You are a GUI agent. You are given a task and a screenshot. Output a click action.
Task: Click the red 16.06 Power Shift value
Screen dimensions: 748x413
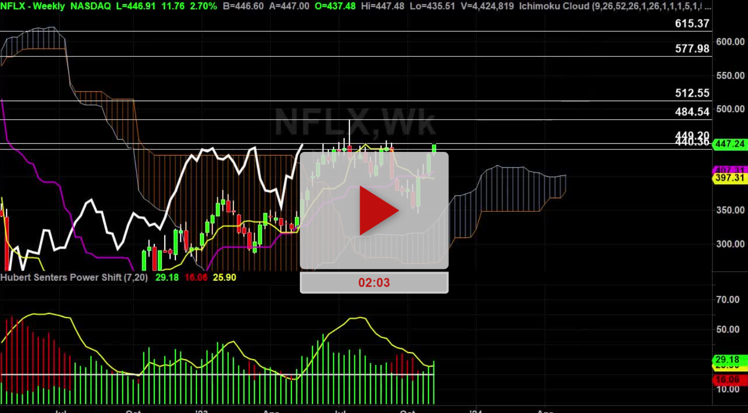196,277
